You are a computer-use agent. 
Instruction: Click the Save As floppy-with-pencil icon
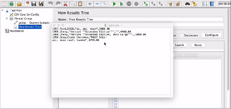41,4
